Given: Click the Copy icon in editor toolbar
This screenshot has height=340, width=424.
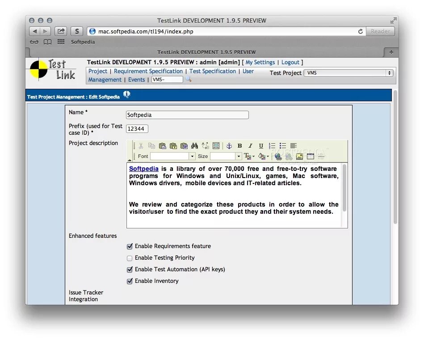Looking at the screenshot, I should point(151,146).
